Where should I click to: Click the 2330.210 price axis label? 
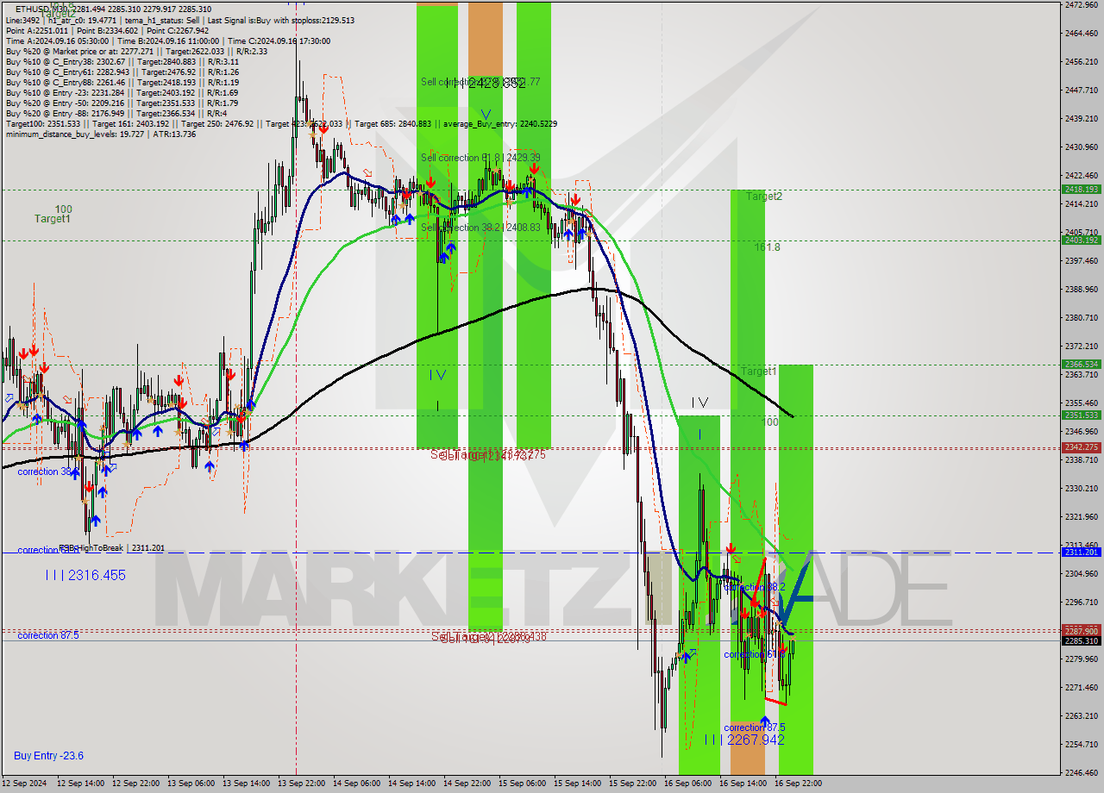point(1080,489)
